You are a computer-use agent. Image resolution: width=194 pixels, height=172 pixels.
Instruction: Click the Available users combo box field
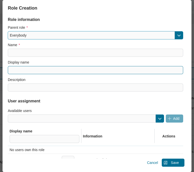82,119
